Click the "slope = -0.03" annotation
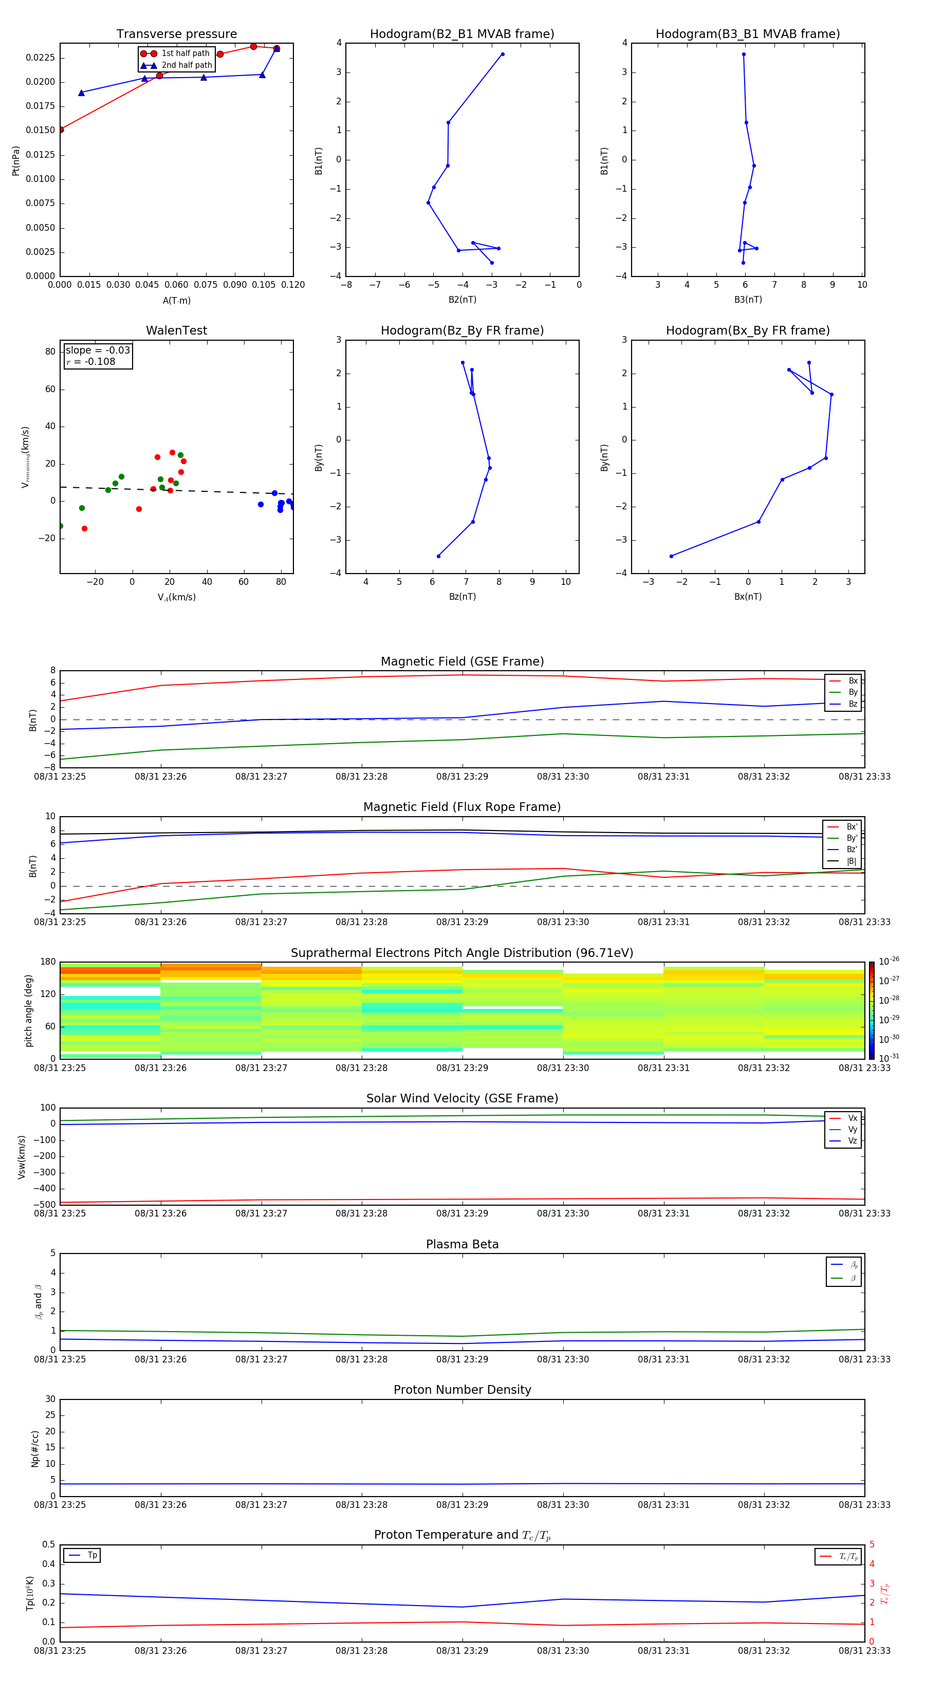Viewport: 925px width, 1696px height. [98, 351]
